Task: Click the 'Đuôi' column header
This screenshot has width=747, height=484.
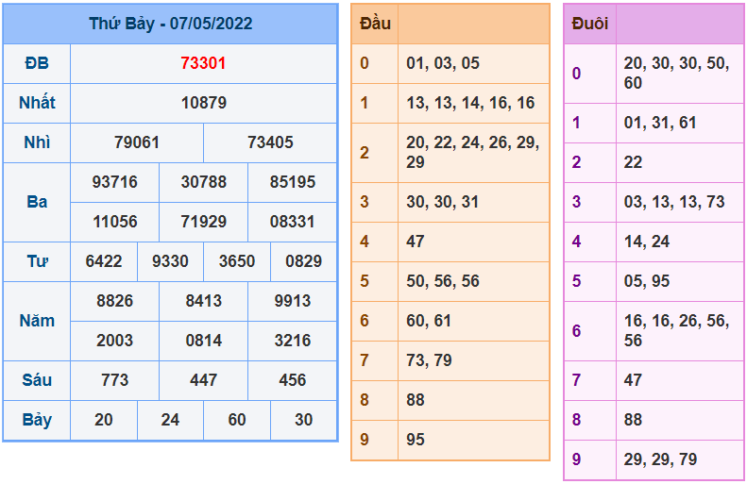Action: pyautogui.click(x=590, y=24)
